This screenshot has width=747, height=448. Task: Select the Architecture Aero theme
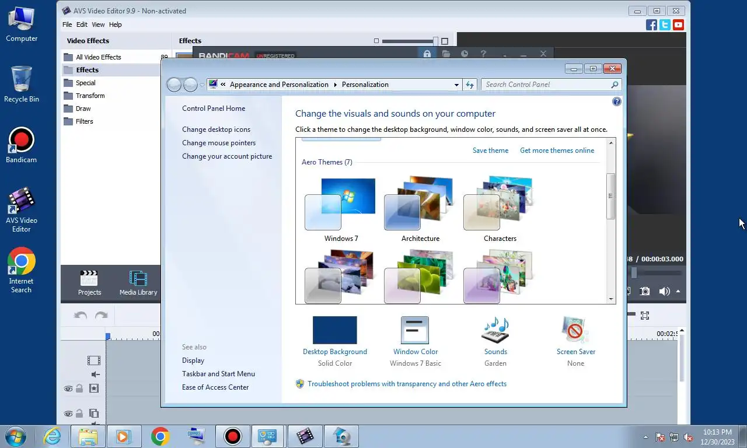tap(420, 209)
